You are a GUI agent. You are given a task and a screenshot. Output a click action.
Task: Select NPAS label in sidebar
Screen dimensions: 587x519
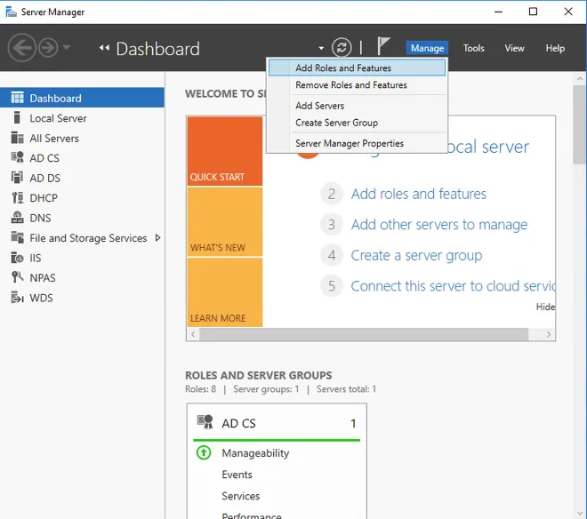pyautogui.click(x=43, y=278)
